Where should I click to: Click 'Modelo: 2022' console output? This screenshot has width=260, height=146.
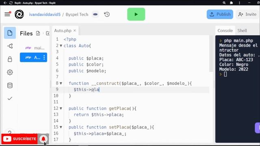[234, 69]
